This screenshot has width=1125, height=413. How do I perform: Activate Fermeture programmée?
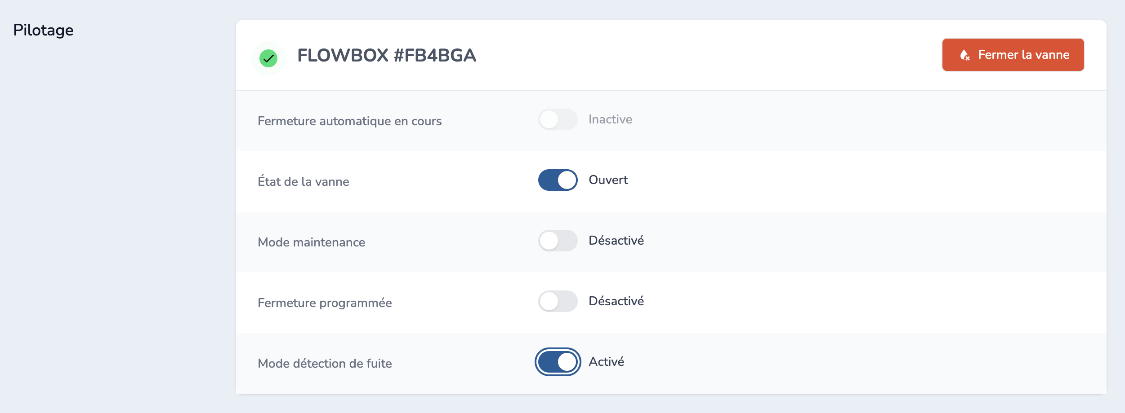[x=558, y=301]
